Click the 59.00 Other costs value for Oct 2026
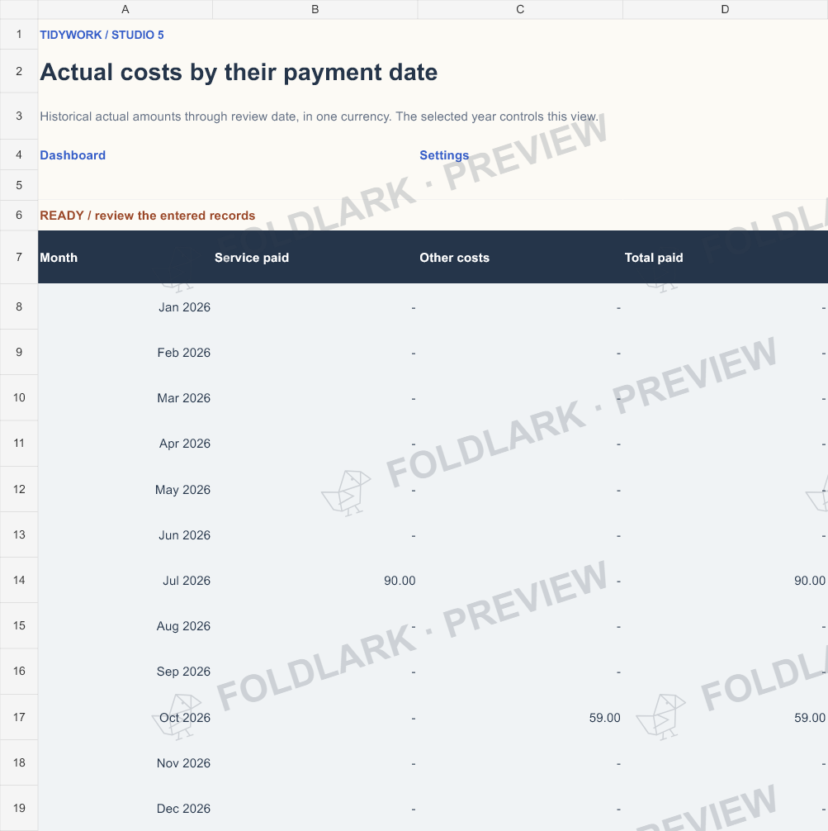Viewport: 828px width, 831px height. [x=604, y=718]
